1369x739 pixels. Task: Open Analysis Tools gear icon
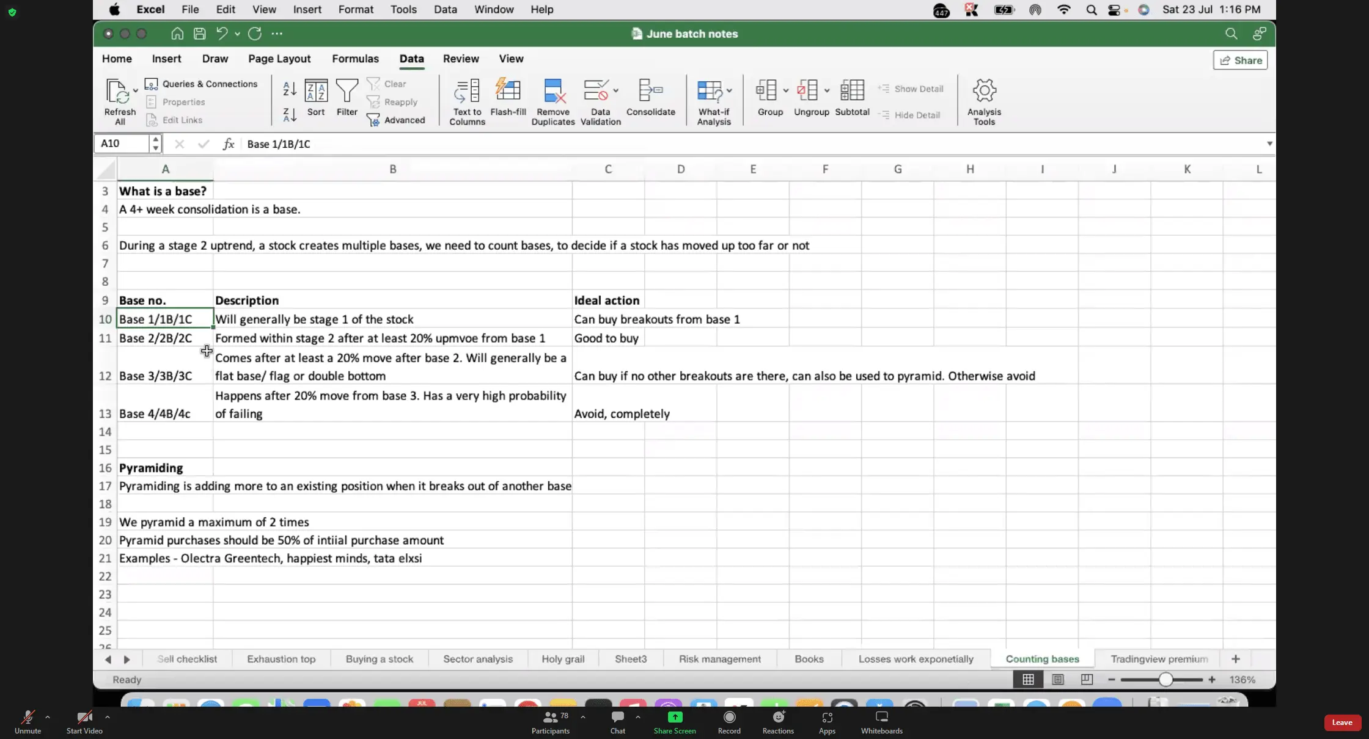click(984, 91)
